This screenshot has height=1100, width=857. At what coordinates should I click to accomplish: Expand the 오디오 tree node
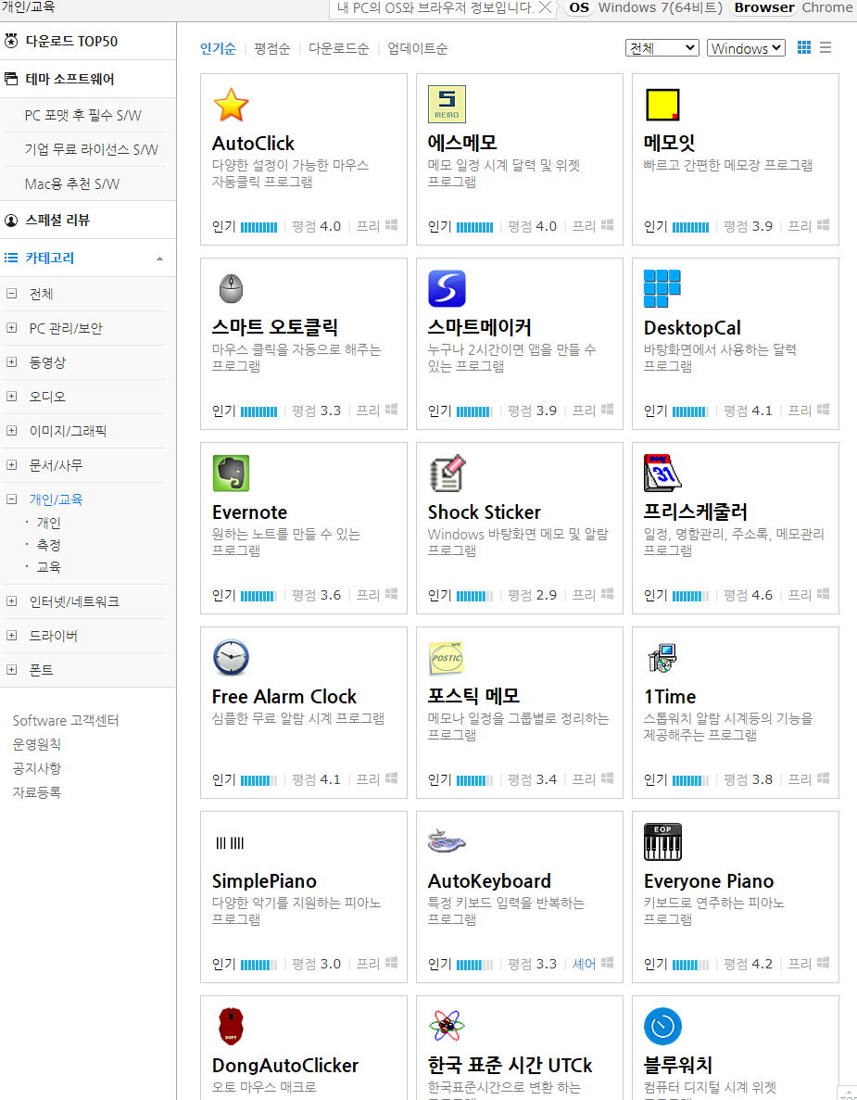pyautogui.click(x=11, y=397)
